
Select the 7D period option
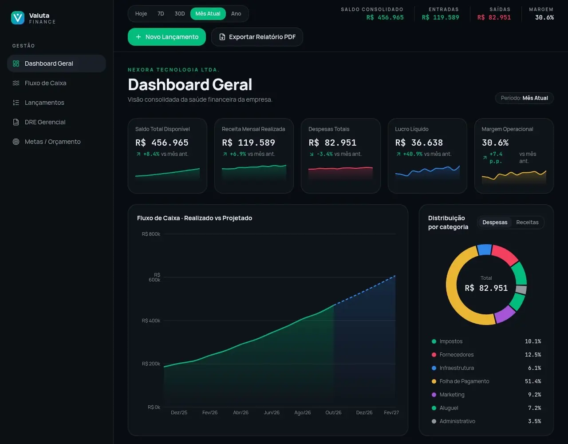tap(161, 14)
